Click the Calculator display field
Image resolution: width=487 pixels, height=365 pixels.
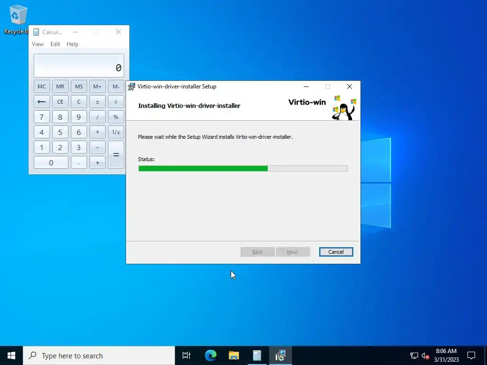point(79,66)
